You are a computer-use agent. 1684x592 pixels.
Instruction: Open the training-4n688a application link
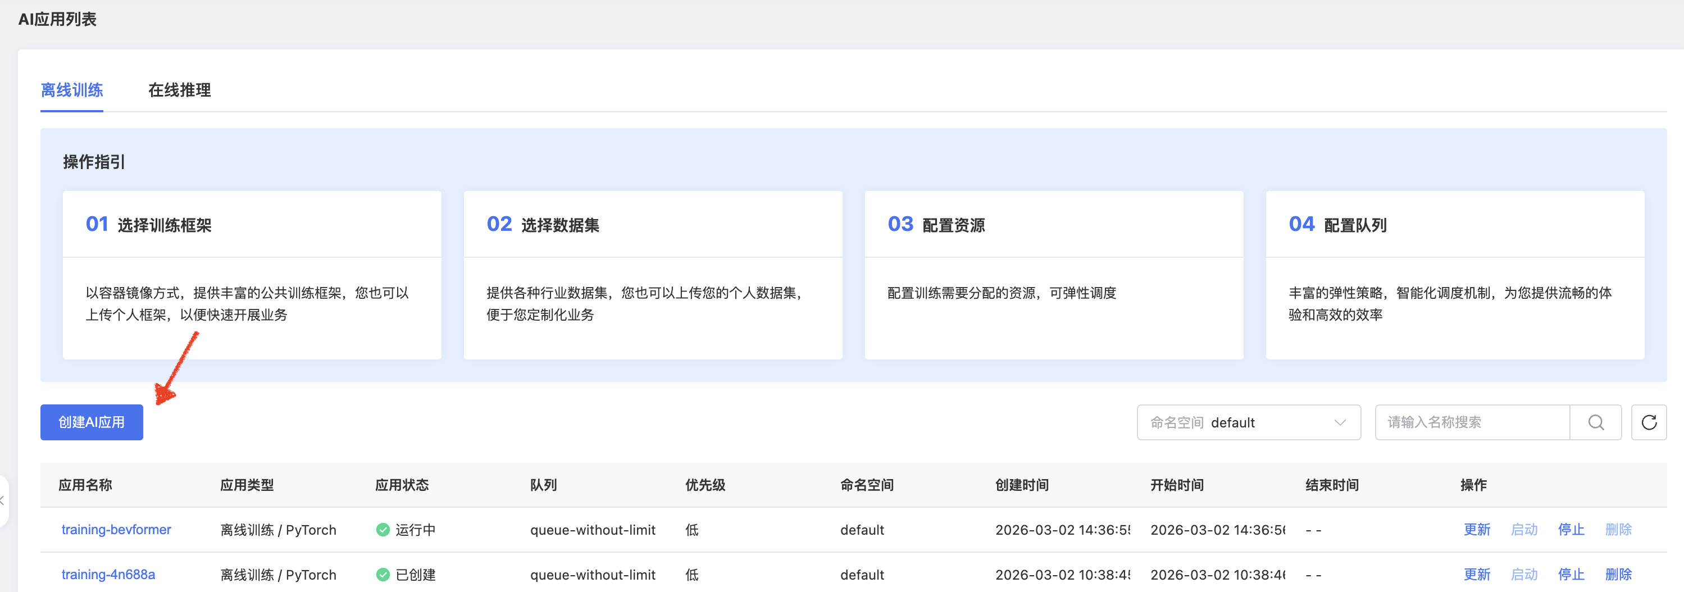pos(108,575)
